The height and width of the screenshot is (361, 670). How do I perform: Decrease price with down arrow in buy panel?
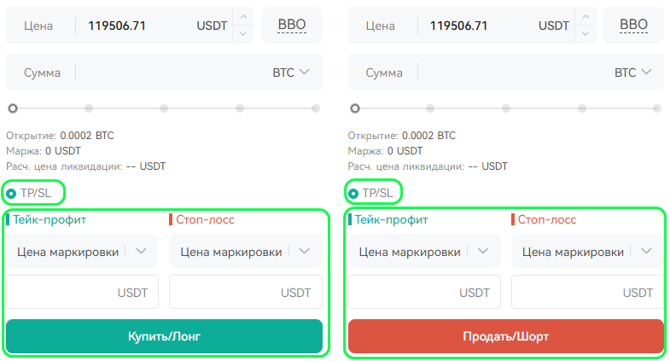tap(243, 33)
